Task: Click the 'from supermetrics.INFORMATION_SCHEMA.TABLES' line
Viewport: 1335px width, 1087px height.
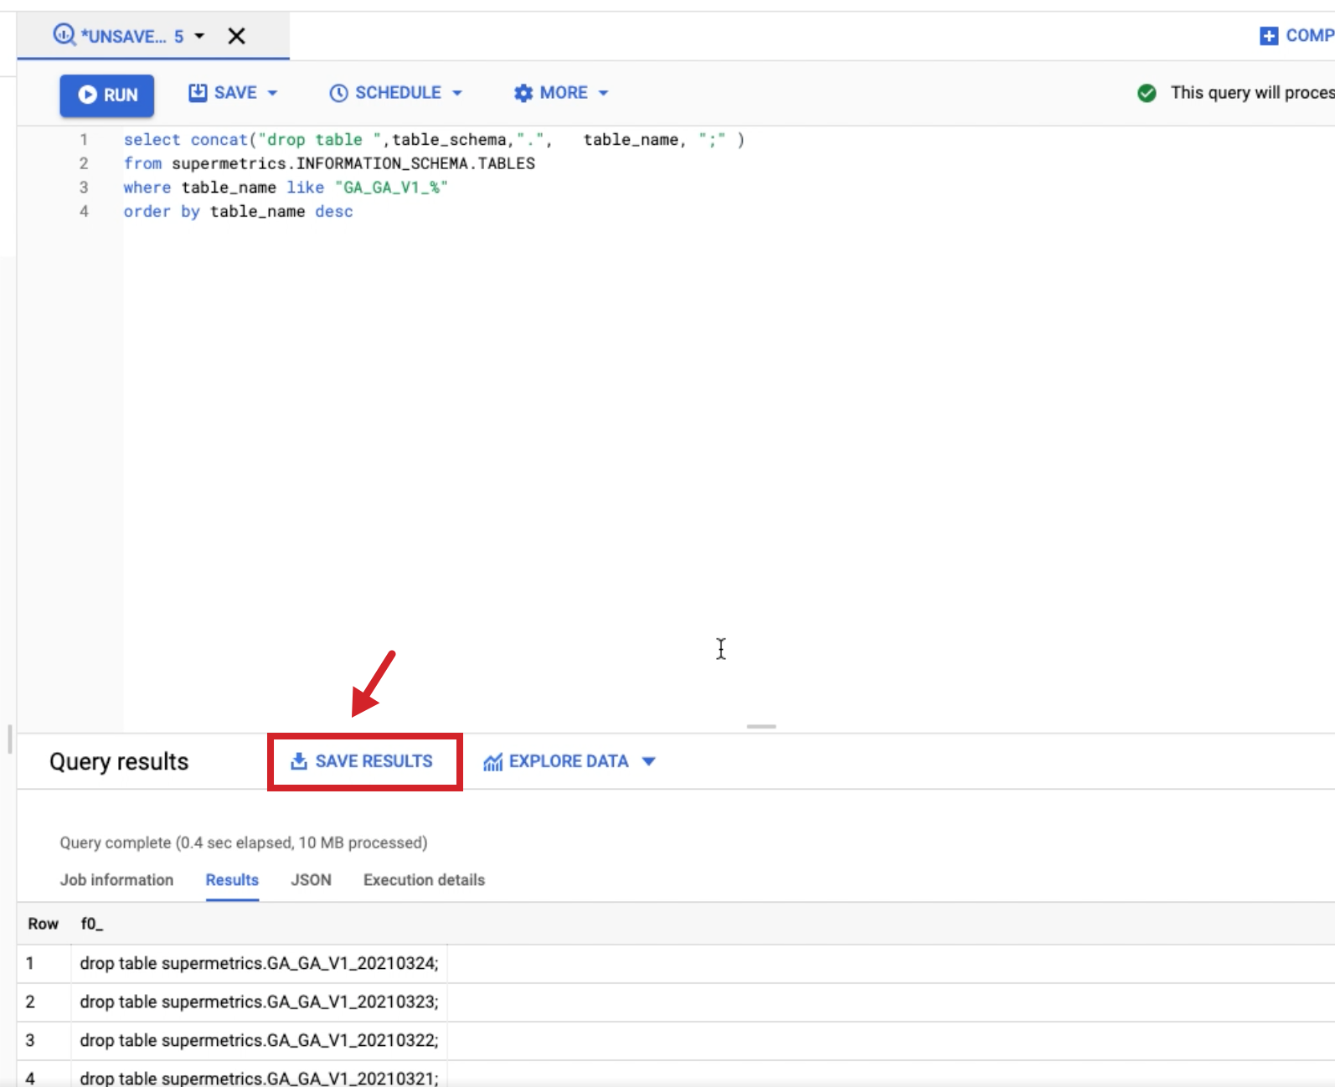Action: point(329,163)
